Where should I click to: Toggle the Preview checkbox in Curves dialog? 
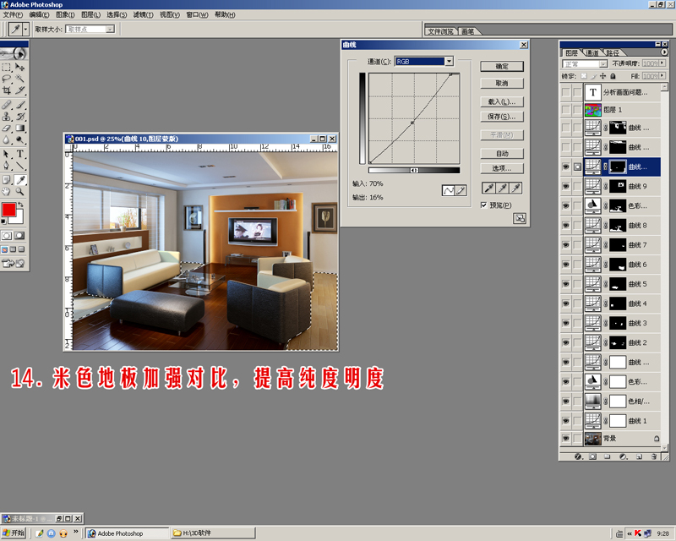(483, 205)
